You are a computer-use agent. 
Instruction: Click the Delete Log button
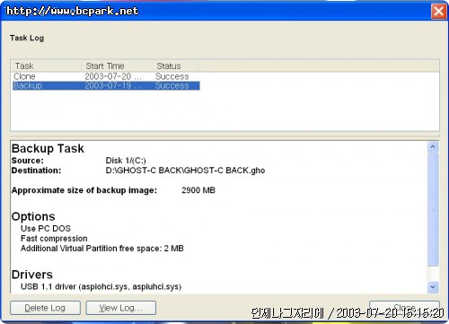click(45, 308)
